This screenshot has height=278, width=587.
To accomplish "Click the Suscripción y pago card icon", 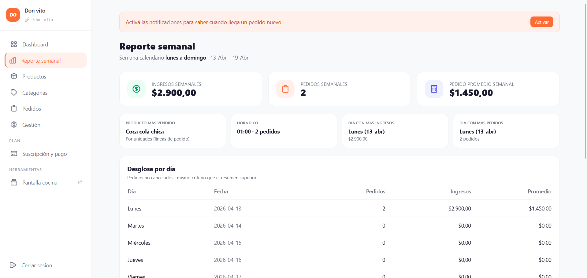I will (x=14, y=154).
